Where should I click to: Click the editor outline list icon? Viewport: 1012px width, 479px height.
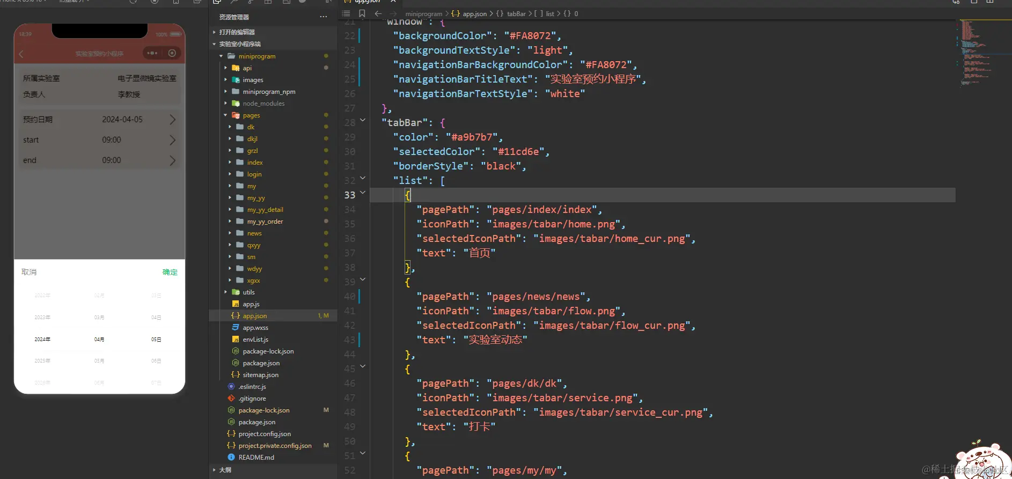(346, 13)
